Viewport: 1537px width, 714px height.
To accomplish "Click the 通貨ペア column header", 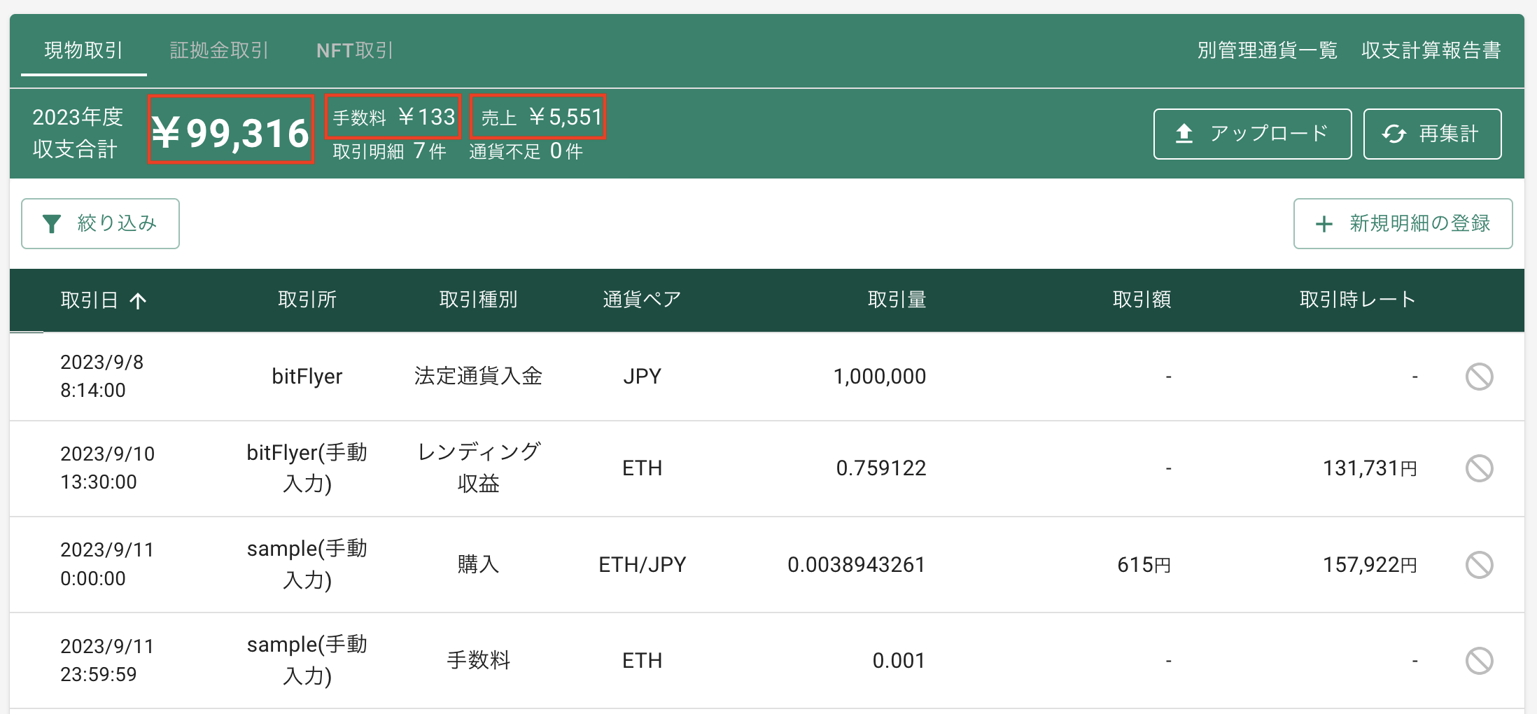I will click(642, 300).
